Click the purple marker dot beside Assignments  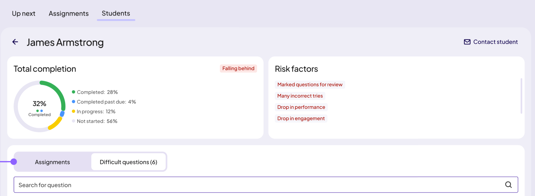(x=14, y=162)
